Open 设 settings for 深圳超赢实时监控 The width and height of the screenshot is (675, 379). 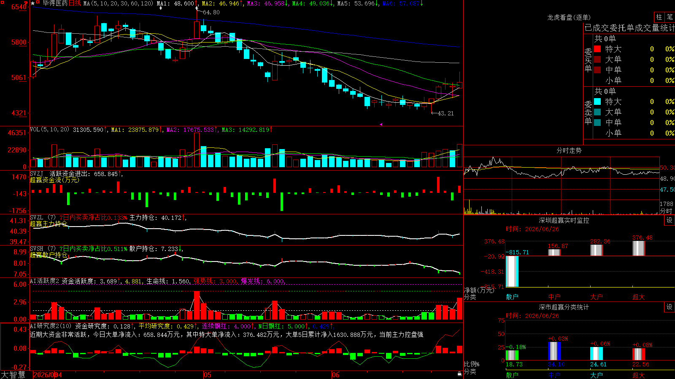tap(670, 220)
